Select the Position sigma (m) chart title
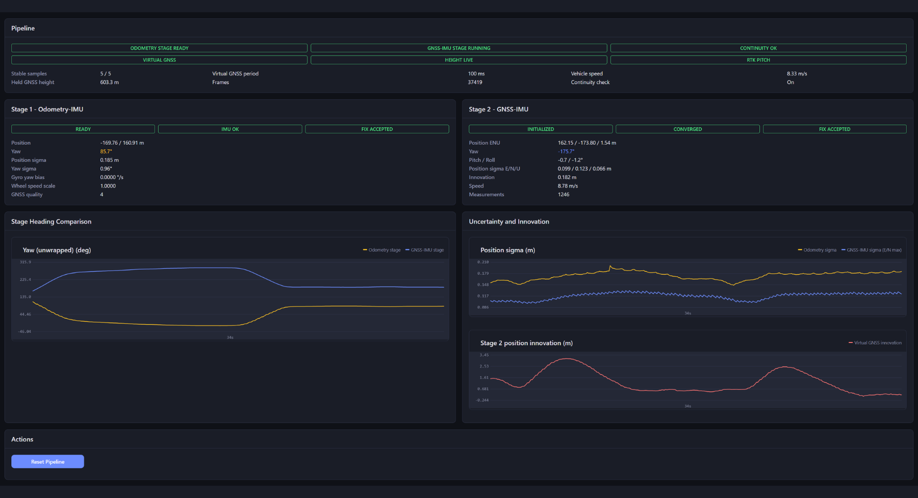Image resolution: width=918 pixels, height=498 pixels. tap(507, 250)
